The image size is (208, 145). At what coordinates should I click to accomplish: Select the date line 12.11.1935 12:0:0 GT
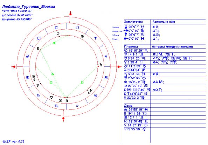(17, 11)
